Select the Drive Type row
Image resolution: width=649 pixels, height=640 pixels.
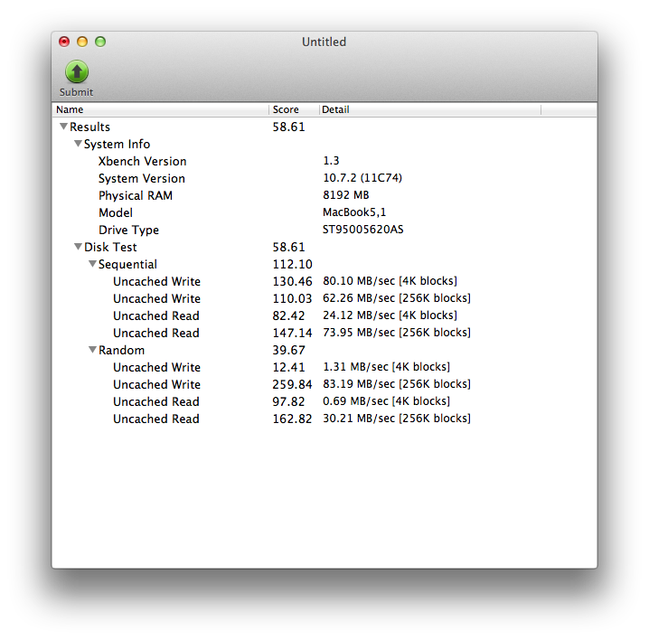pyautogui.click(x=324, y=230)
